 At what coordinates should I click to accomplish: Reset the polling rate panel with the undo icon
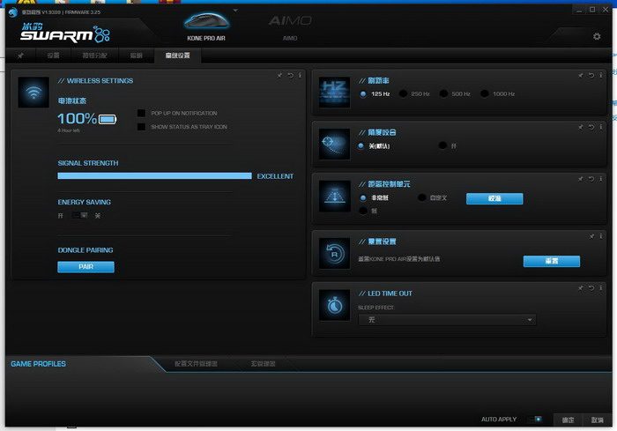tap(590, 76)
